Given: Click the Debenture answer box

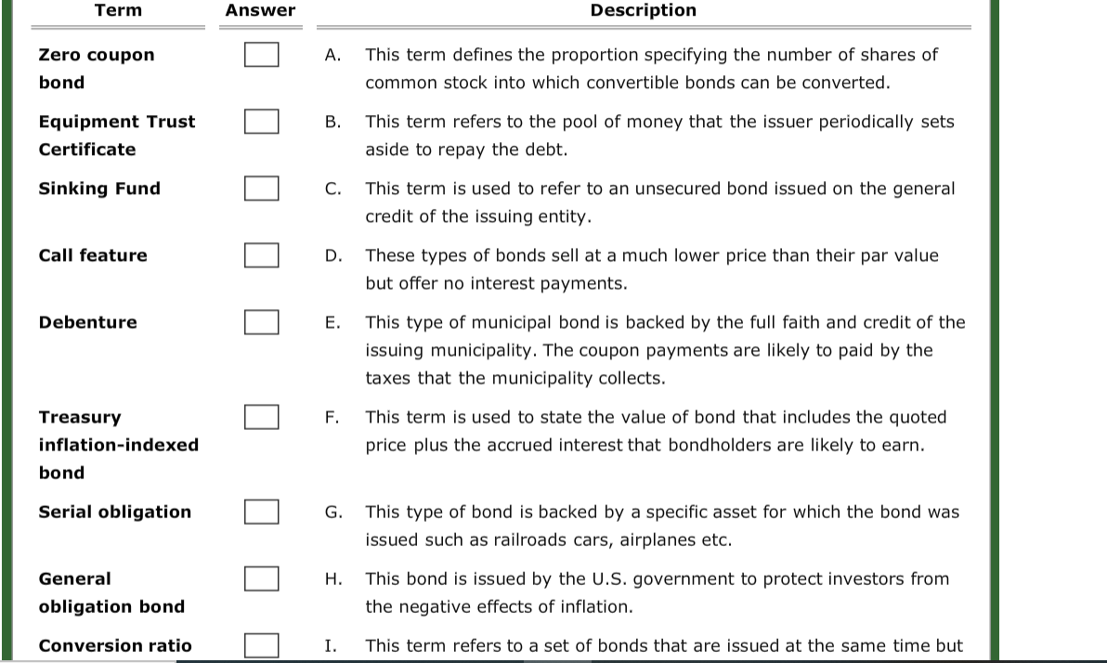Looking at the screenshot, I should coord(261,322).
